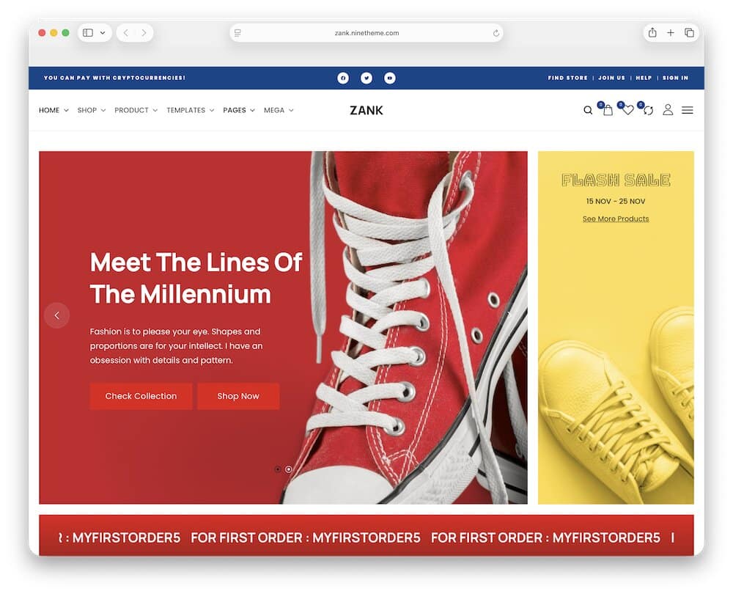The image size is (733, 594).
Task: Open the shopping bag cart icon
Action: [607, 111]
